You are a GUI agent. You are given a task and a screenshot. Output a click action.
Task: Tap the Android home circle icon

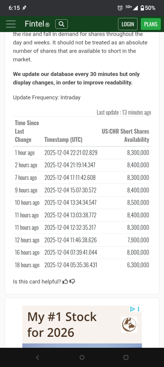(x=82, y=357)
